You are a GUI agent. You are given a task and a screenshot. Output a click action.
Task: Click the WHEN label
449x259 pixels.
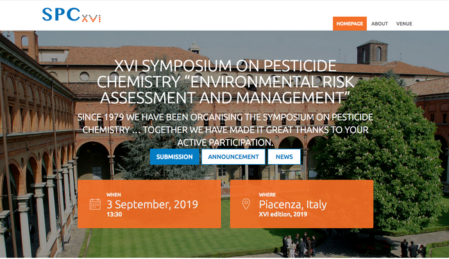click(114, 194)
